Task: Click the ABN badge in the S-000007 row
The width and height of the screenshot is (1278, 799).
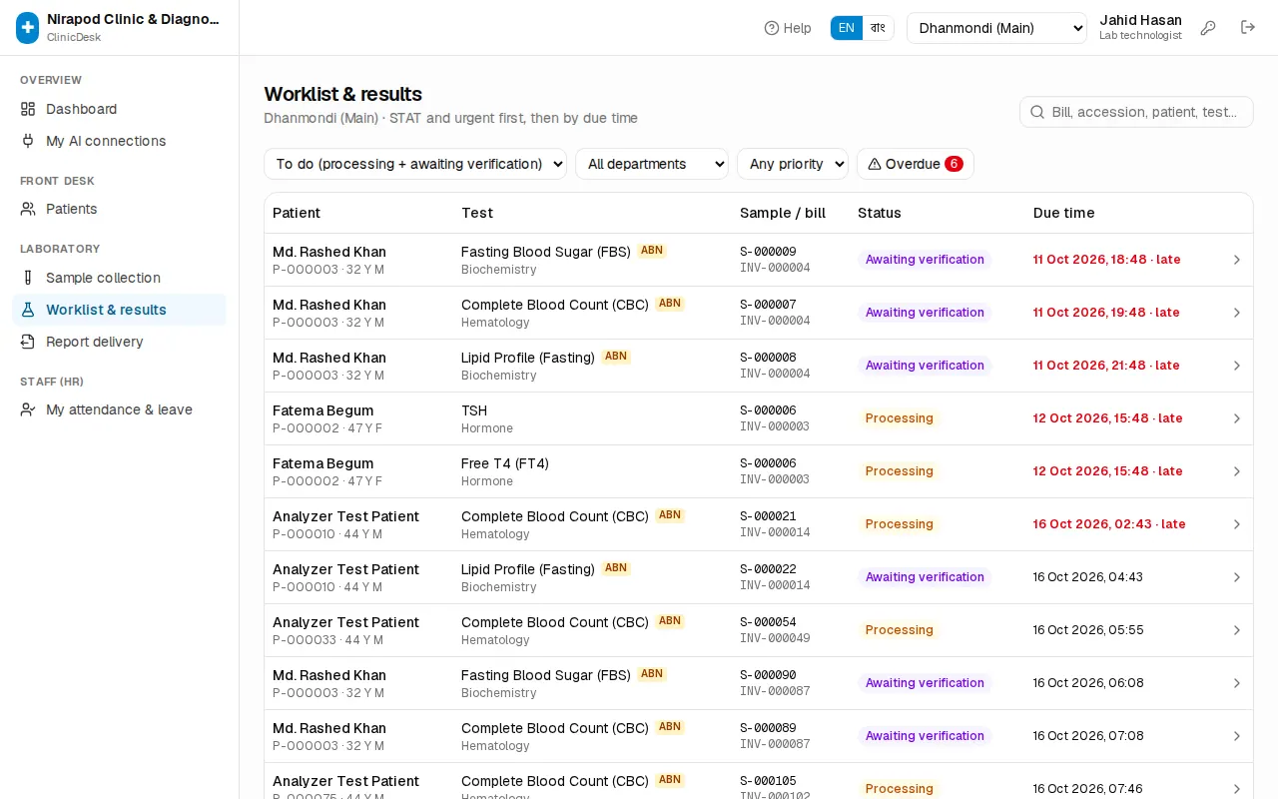Action: 670,304
